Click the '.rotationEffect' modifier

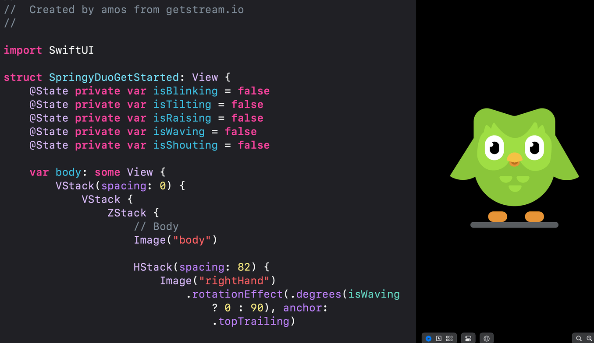[234, 294]
